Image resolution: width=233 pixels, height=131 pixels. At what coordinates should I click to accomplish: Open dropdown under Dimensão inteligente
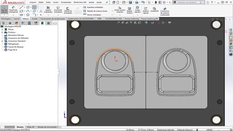[13, 15]
